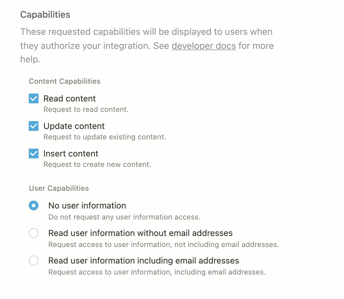Click the Update content label
This screenshot has height=299, width=344.
point(74,126)
